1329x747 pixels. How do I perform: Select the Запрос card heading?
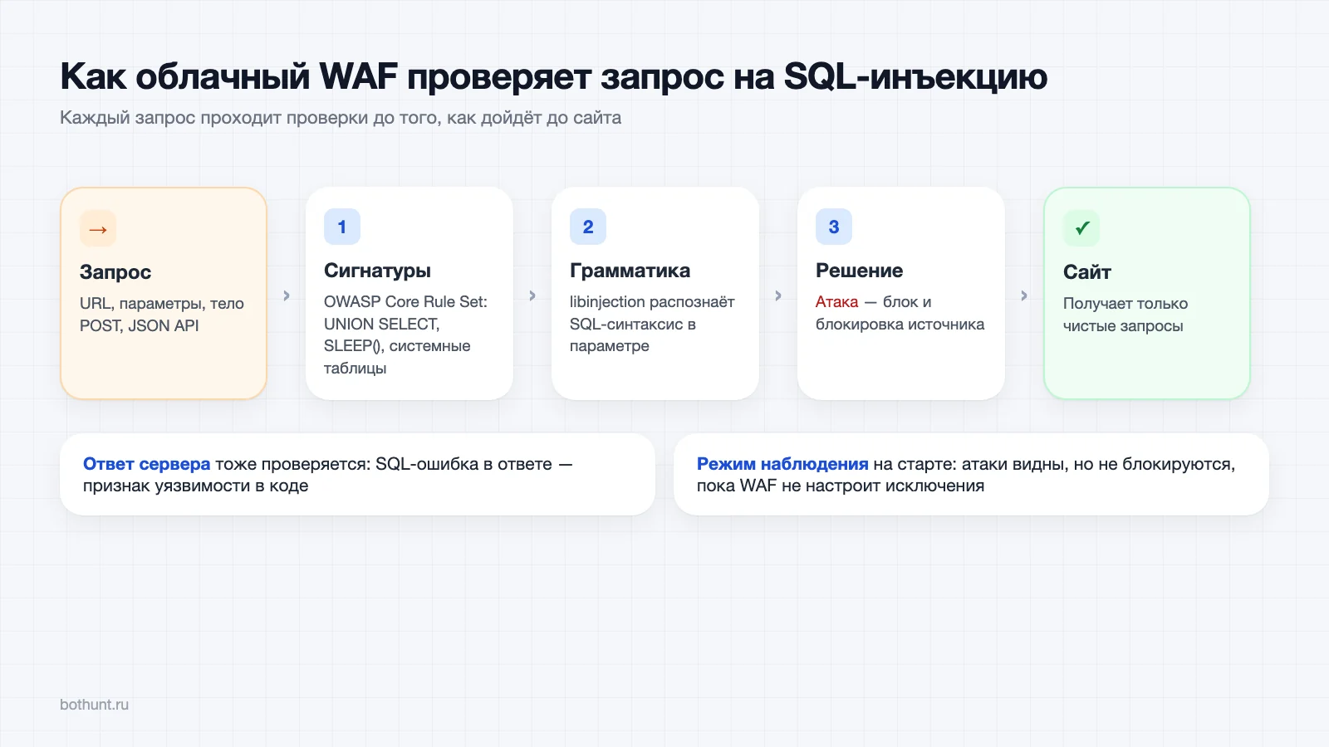pyautogui.click(x=115, y=272)
